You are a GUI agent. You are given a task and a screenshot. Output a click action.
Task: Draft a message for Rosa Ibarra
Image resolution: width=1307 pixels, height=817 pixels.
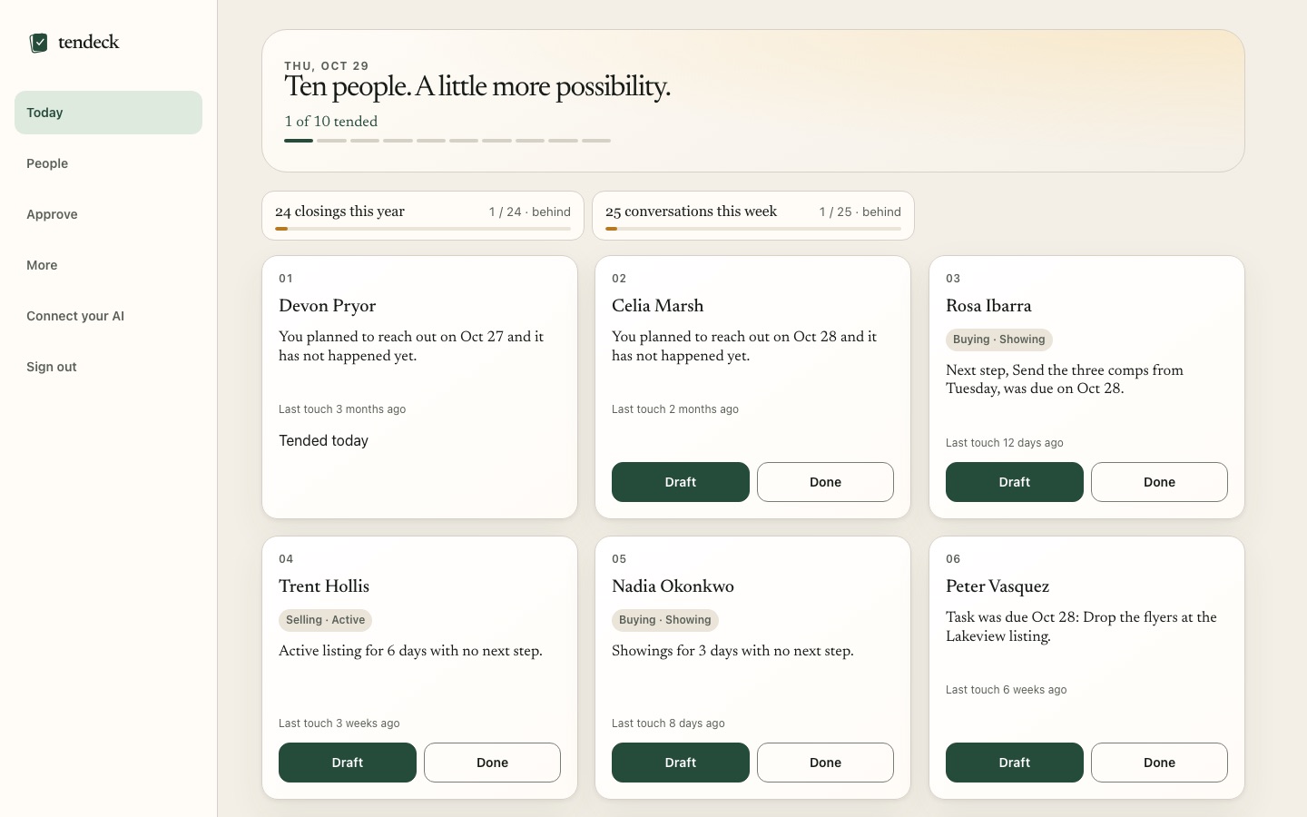pyautogui.click(x=1015, y=482)
